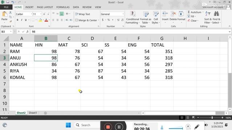Undo the last action in the quick access toolbar
The image size is (232, 130).
point(13,2)
